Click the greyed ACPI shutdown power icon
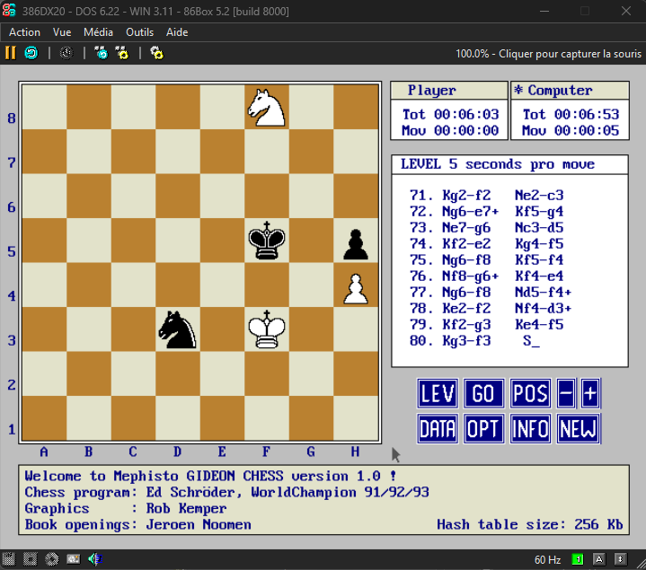This screenshot has height=570, width=646. (x=66, y=53)
